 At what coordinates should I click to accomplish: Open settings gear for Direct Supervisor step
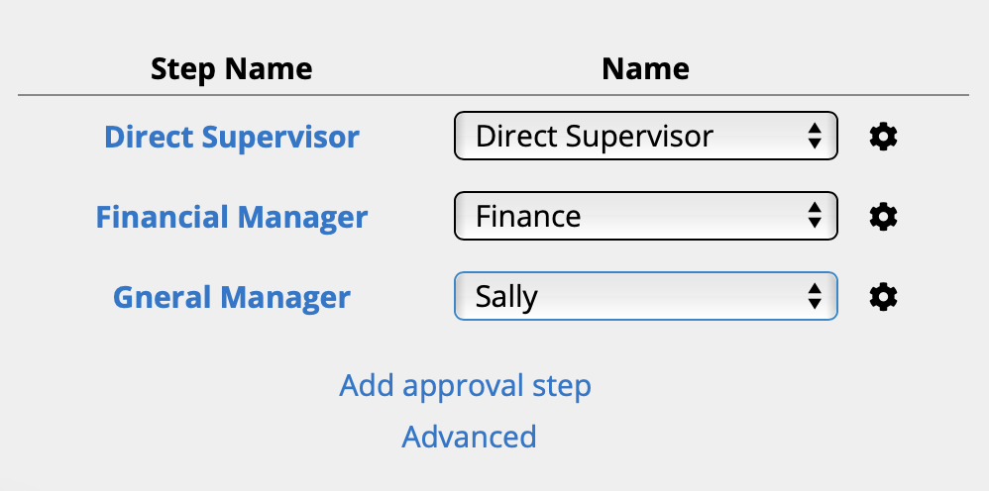pos(883,137)
